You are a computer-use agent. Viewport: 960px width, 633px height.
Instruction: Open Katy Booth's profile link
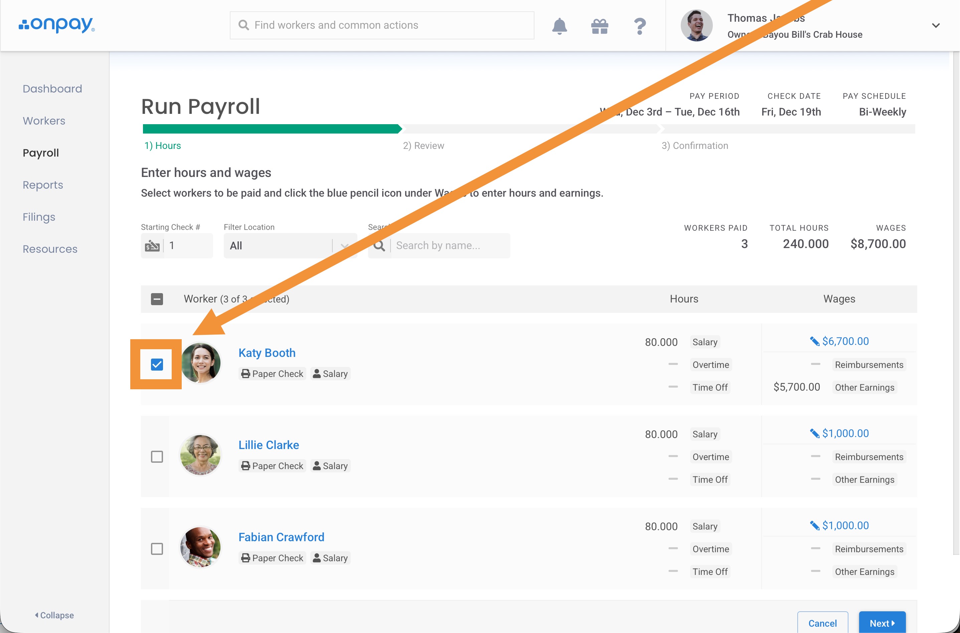pyautogui.click(x=267, y=353)
